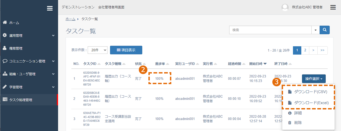The height and width of the screenshot is (131, 341).
Task: Click the 項目表示 button
Action: [126, 50]
